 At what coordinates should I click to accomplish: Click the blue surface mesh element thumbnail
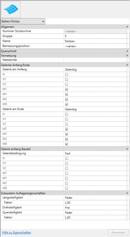click(x=11, y=9)
